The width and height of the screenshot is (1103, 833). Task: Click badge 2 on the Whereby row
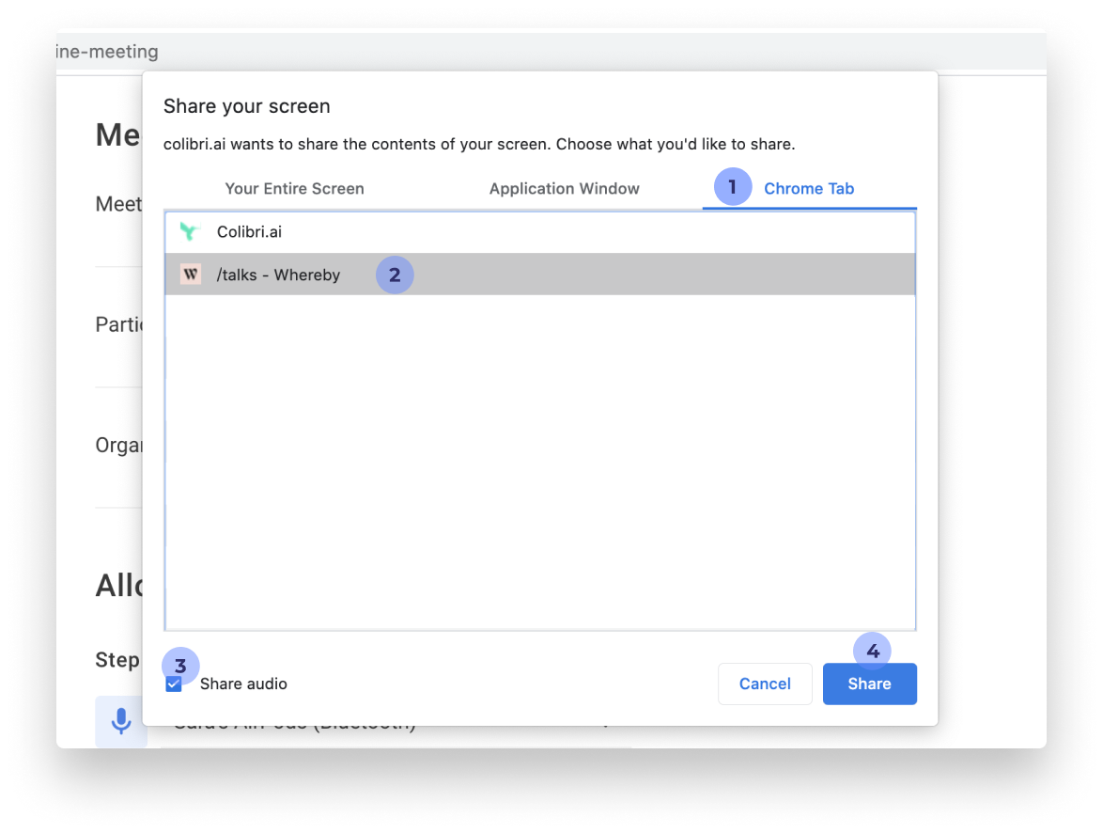[395, 275]
